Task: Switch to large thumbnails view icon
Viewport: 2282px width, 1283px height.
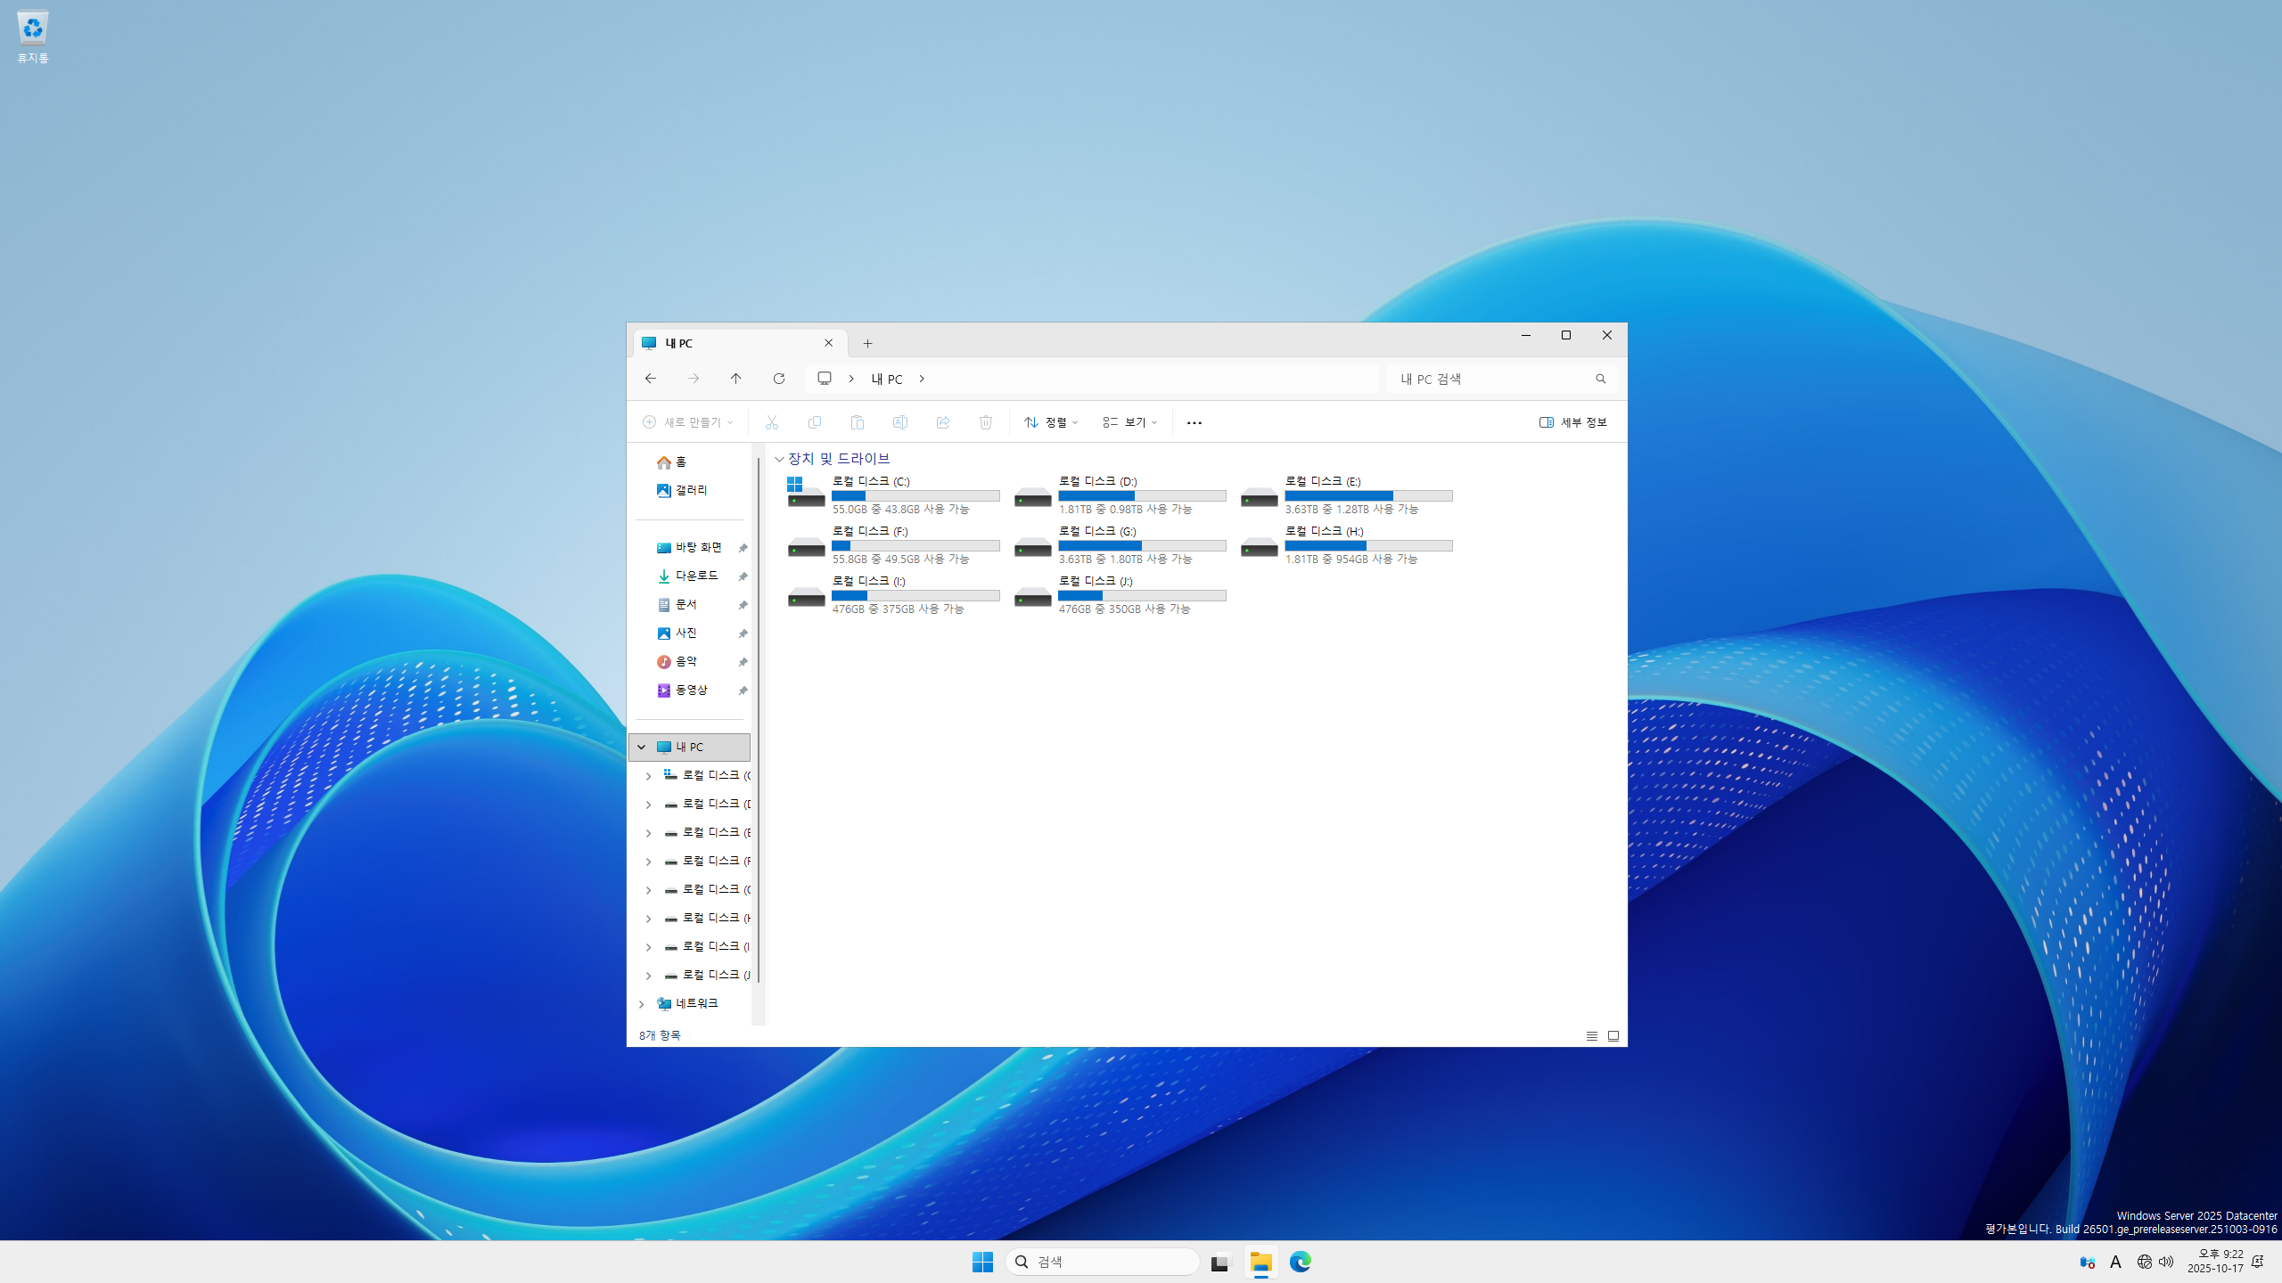Action: pyautogui.click(x=1613, y=1035)
